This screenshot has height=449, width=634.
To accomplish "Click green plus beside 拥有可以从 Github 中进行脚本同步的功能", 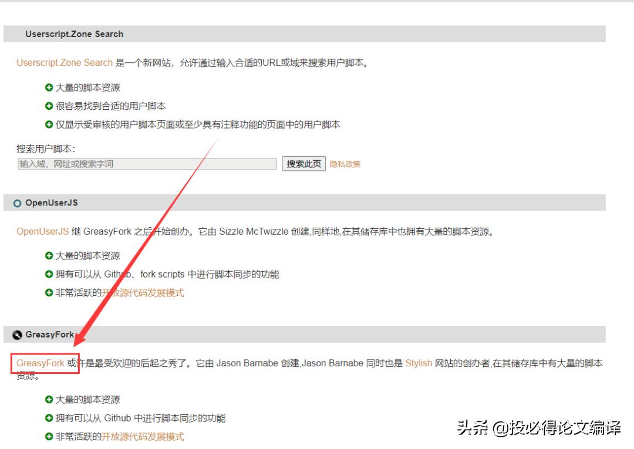I will 49,418.
